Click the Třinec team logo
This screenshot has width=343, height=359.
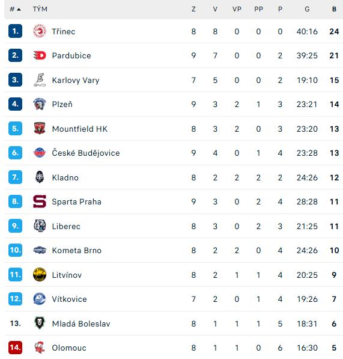39,31
